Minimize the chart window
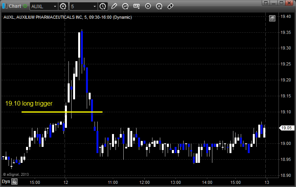 click(274, 3)
